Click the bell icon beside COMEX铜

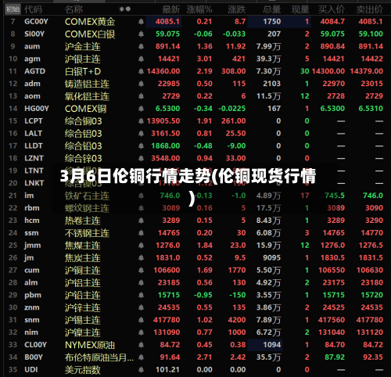pos(141,109)
